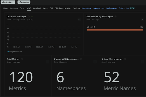Open Total Metrics by AWS Region help icon

coord(115,17)
